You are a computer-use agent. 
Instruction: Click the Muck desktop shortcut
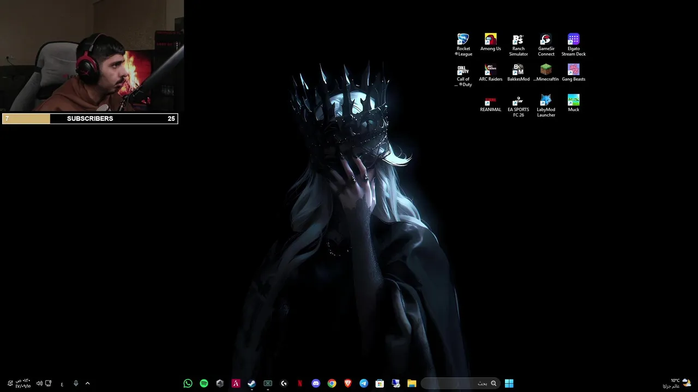tap(573, 103)
